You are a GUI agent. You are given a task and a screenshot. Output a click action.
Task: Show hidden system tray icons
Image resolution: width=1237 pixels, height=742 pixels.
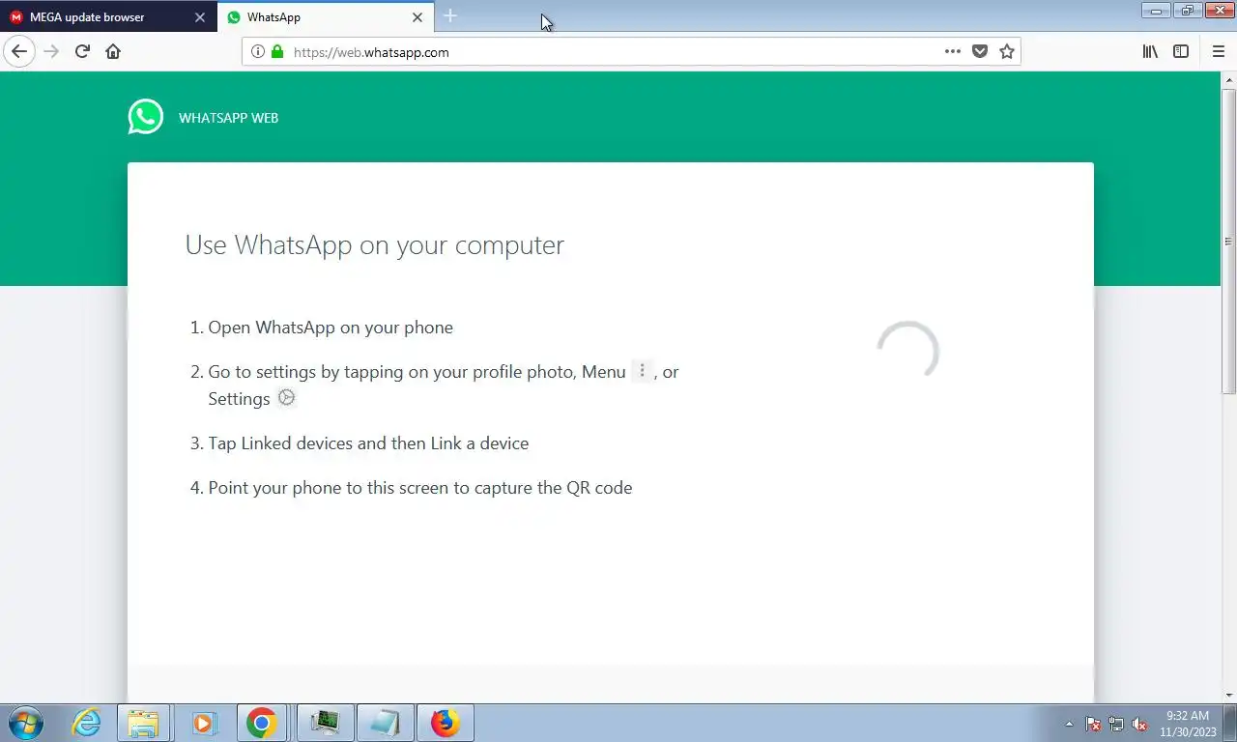[x=1069, y=724]
